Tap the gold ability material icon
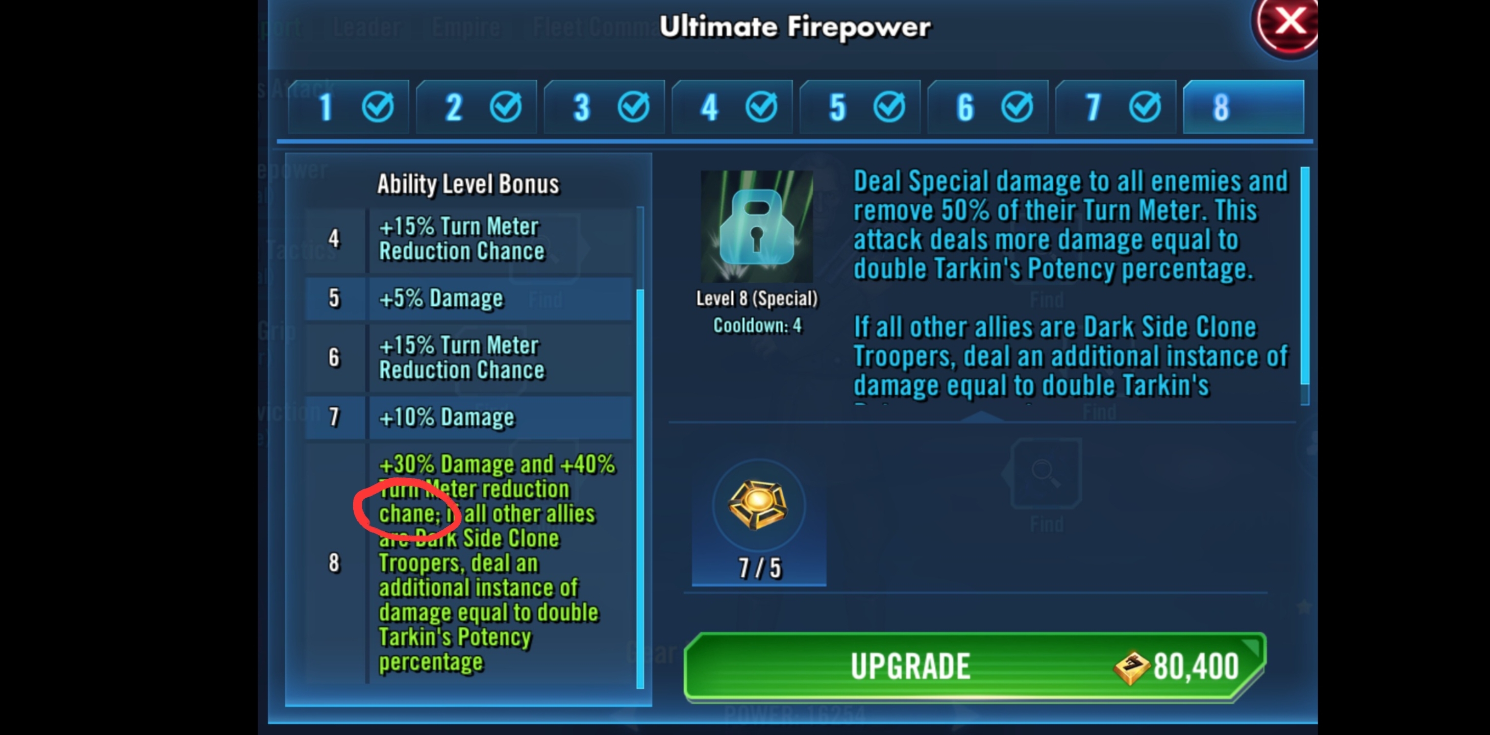The height and width of the screenshot is (735, 1490). coord(758,505)
